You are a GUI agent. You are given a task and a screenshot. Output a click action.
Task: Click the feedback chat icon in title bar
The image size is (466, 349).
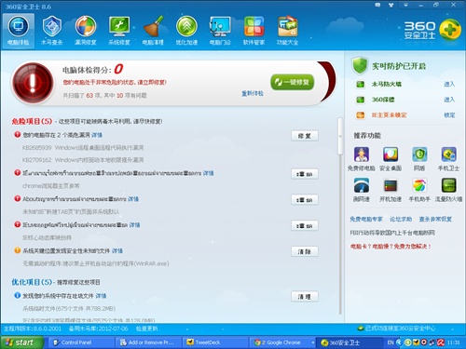click(x=377, y=5)
